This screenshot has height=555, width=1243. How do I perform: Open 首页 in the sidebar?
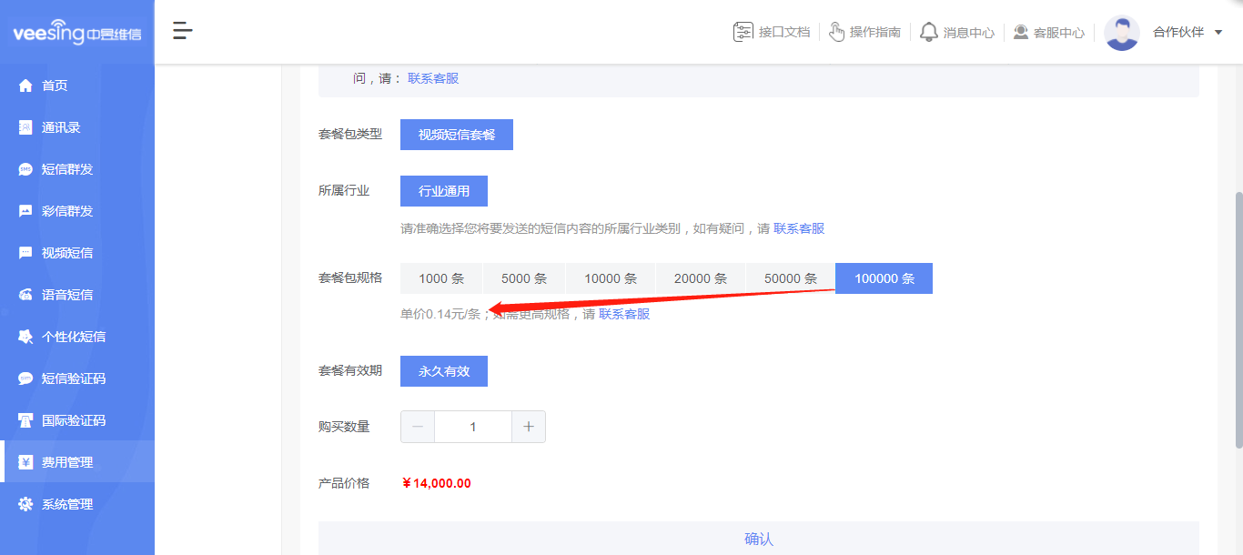click(77, 86)
